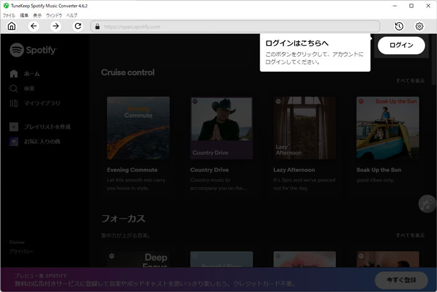
Task: Open the Soak Up the Sun playlist cover
Action: click(x=388, y=128)
